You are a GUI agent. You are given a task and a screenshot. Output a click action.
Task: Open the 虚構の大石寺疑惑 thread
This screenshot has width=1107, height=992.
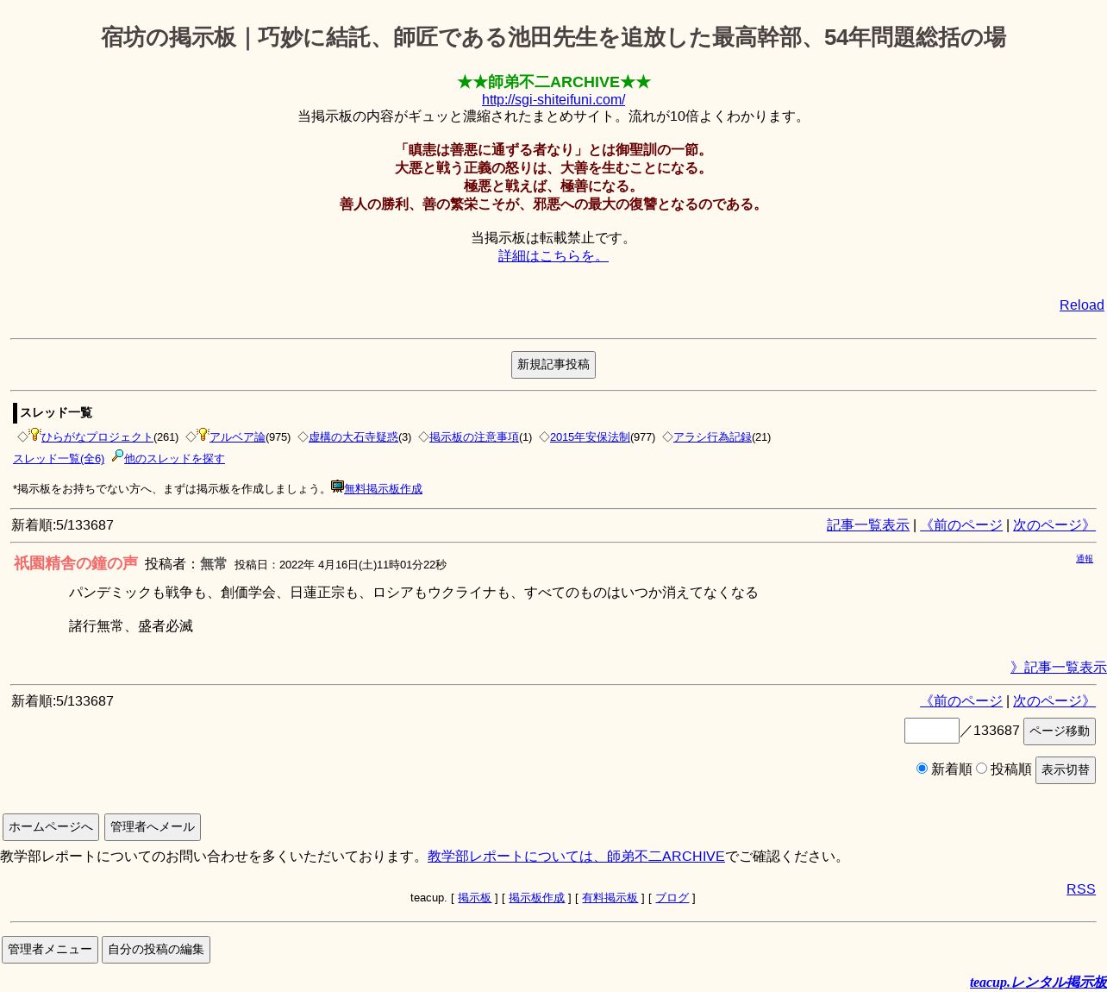pos(353,437)
